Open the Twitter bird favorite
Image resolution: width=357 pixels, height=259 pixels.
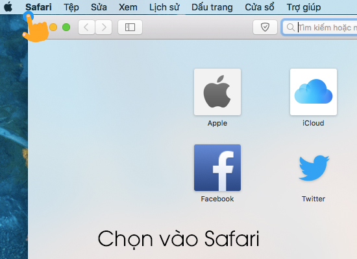(314, 168)
